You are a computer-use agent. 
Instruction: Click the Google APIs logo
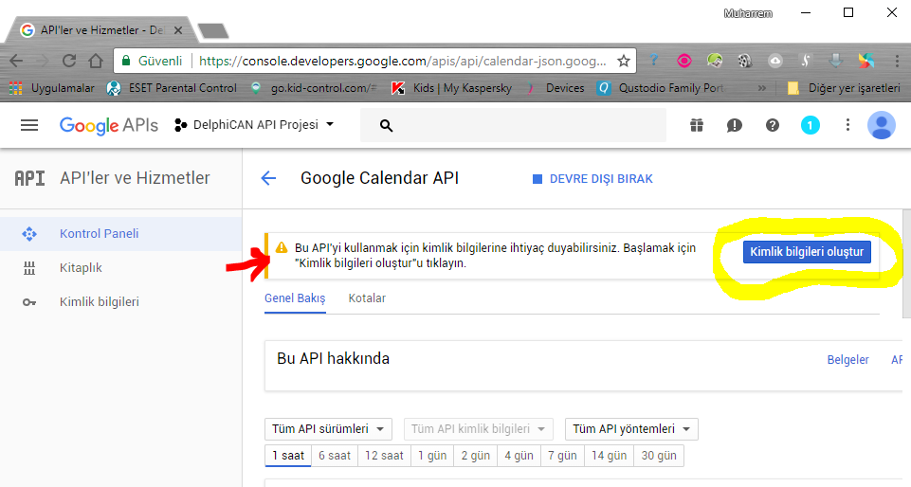click(109, 125)
